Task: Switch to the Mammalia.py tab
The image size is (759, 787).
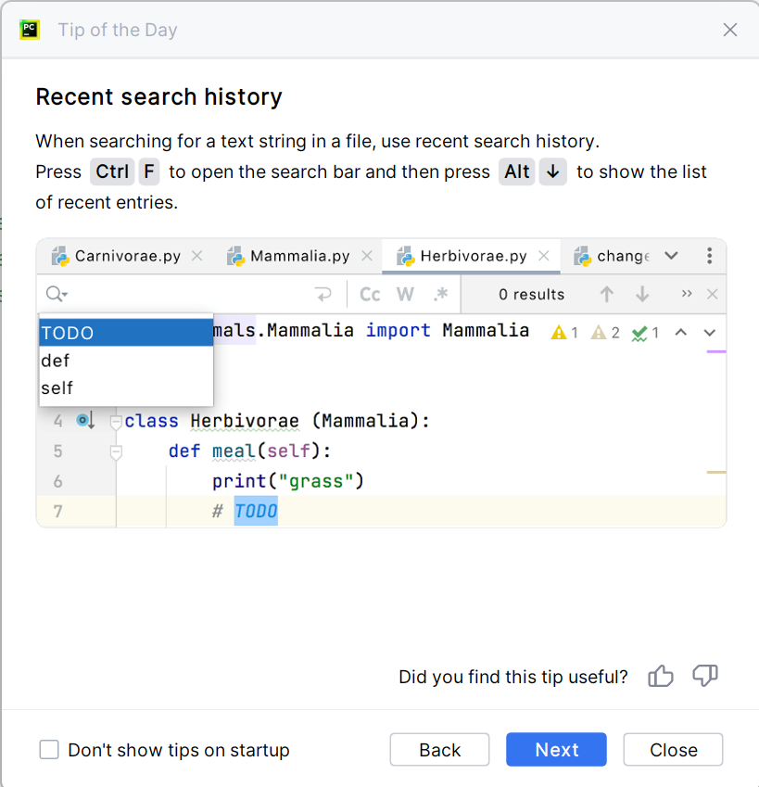Action: [x=299, y=256]
